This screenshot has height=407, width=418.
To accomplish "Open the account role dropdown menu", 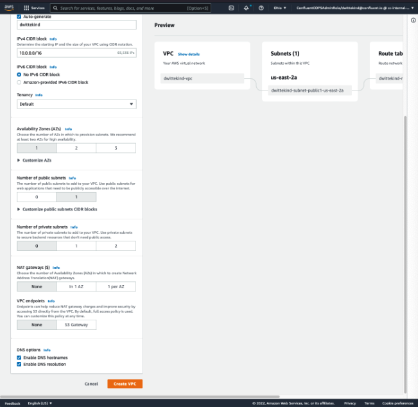I will tap(355, 8).
